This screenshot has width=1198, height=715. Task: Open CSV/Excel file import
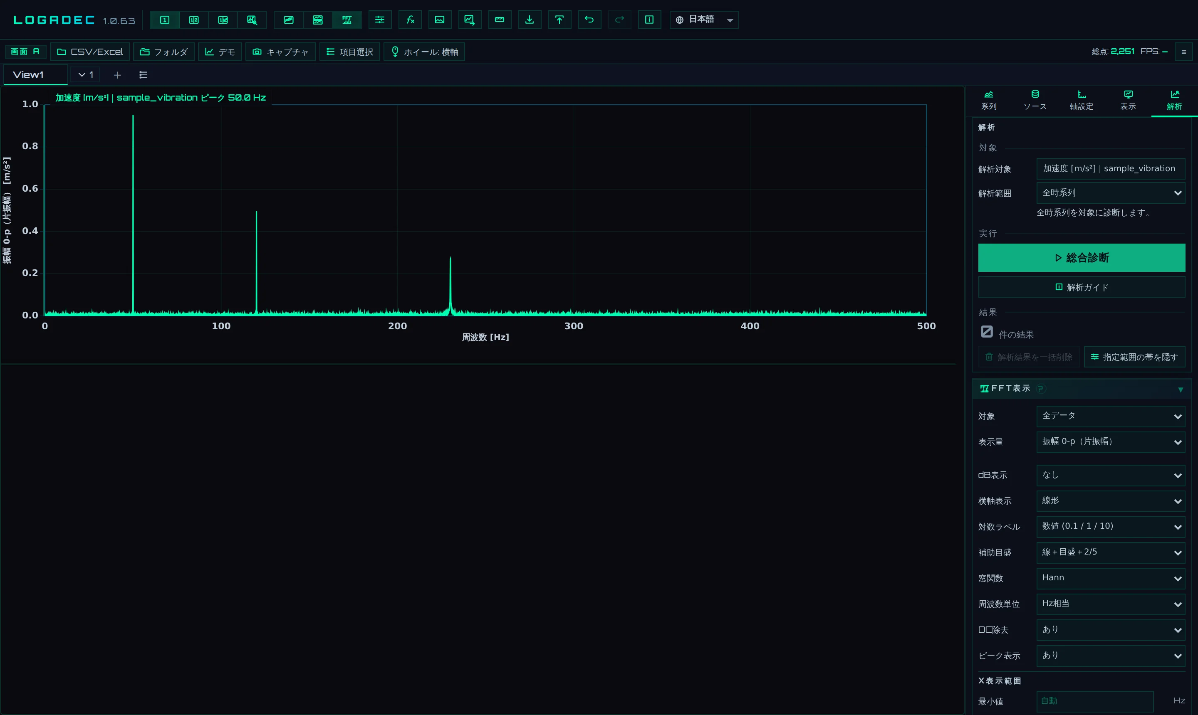click(x=90, y=52)
